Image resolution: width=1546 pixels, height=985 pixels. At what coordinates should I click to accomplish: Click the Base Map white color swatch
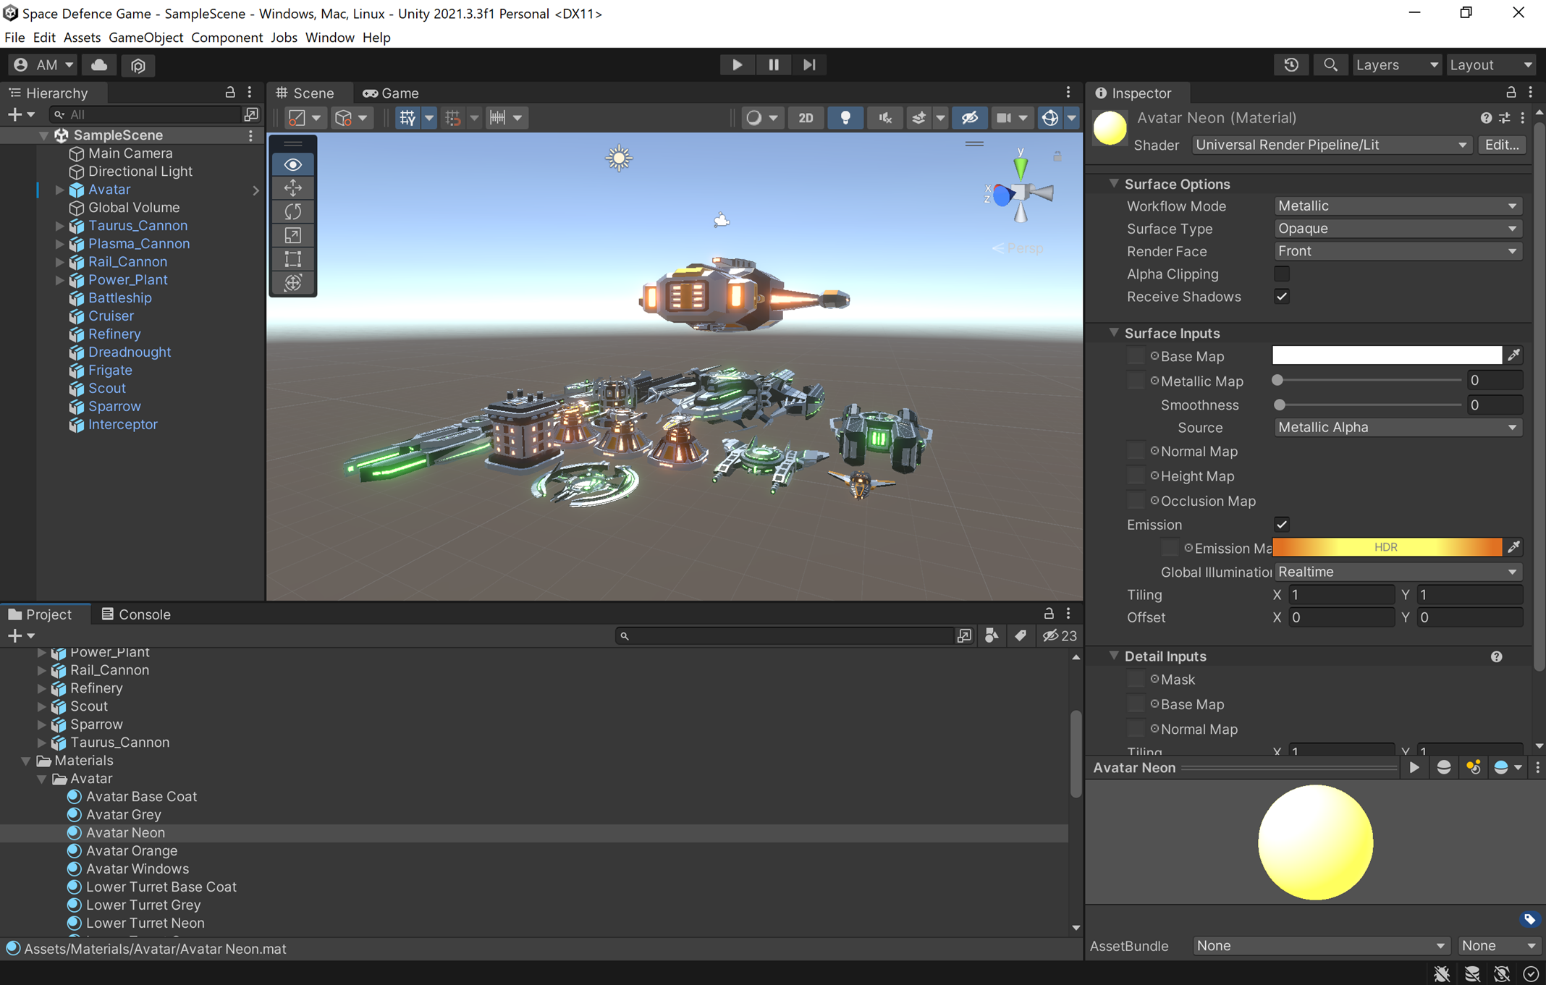pyautogui.click(x=1387, y=355)
